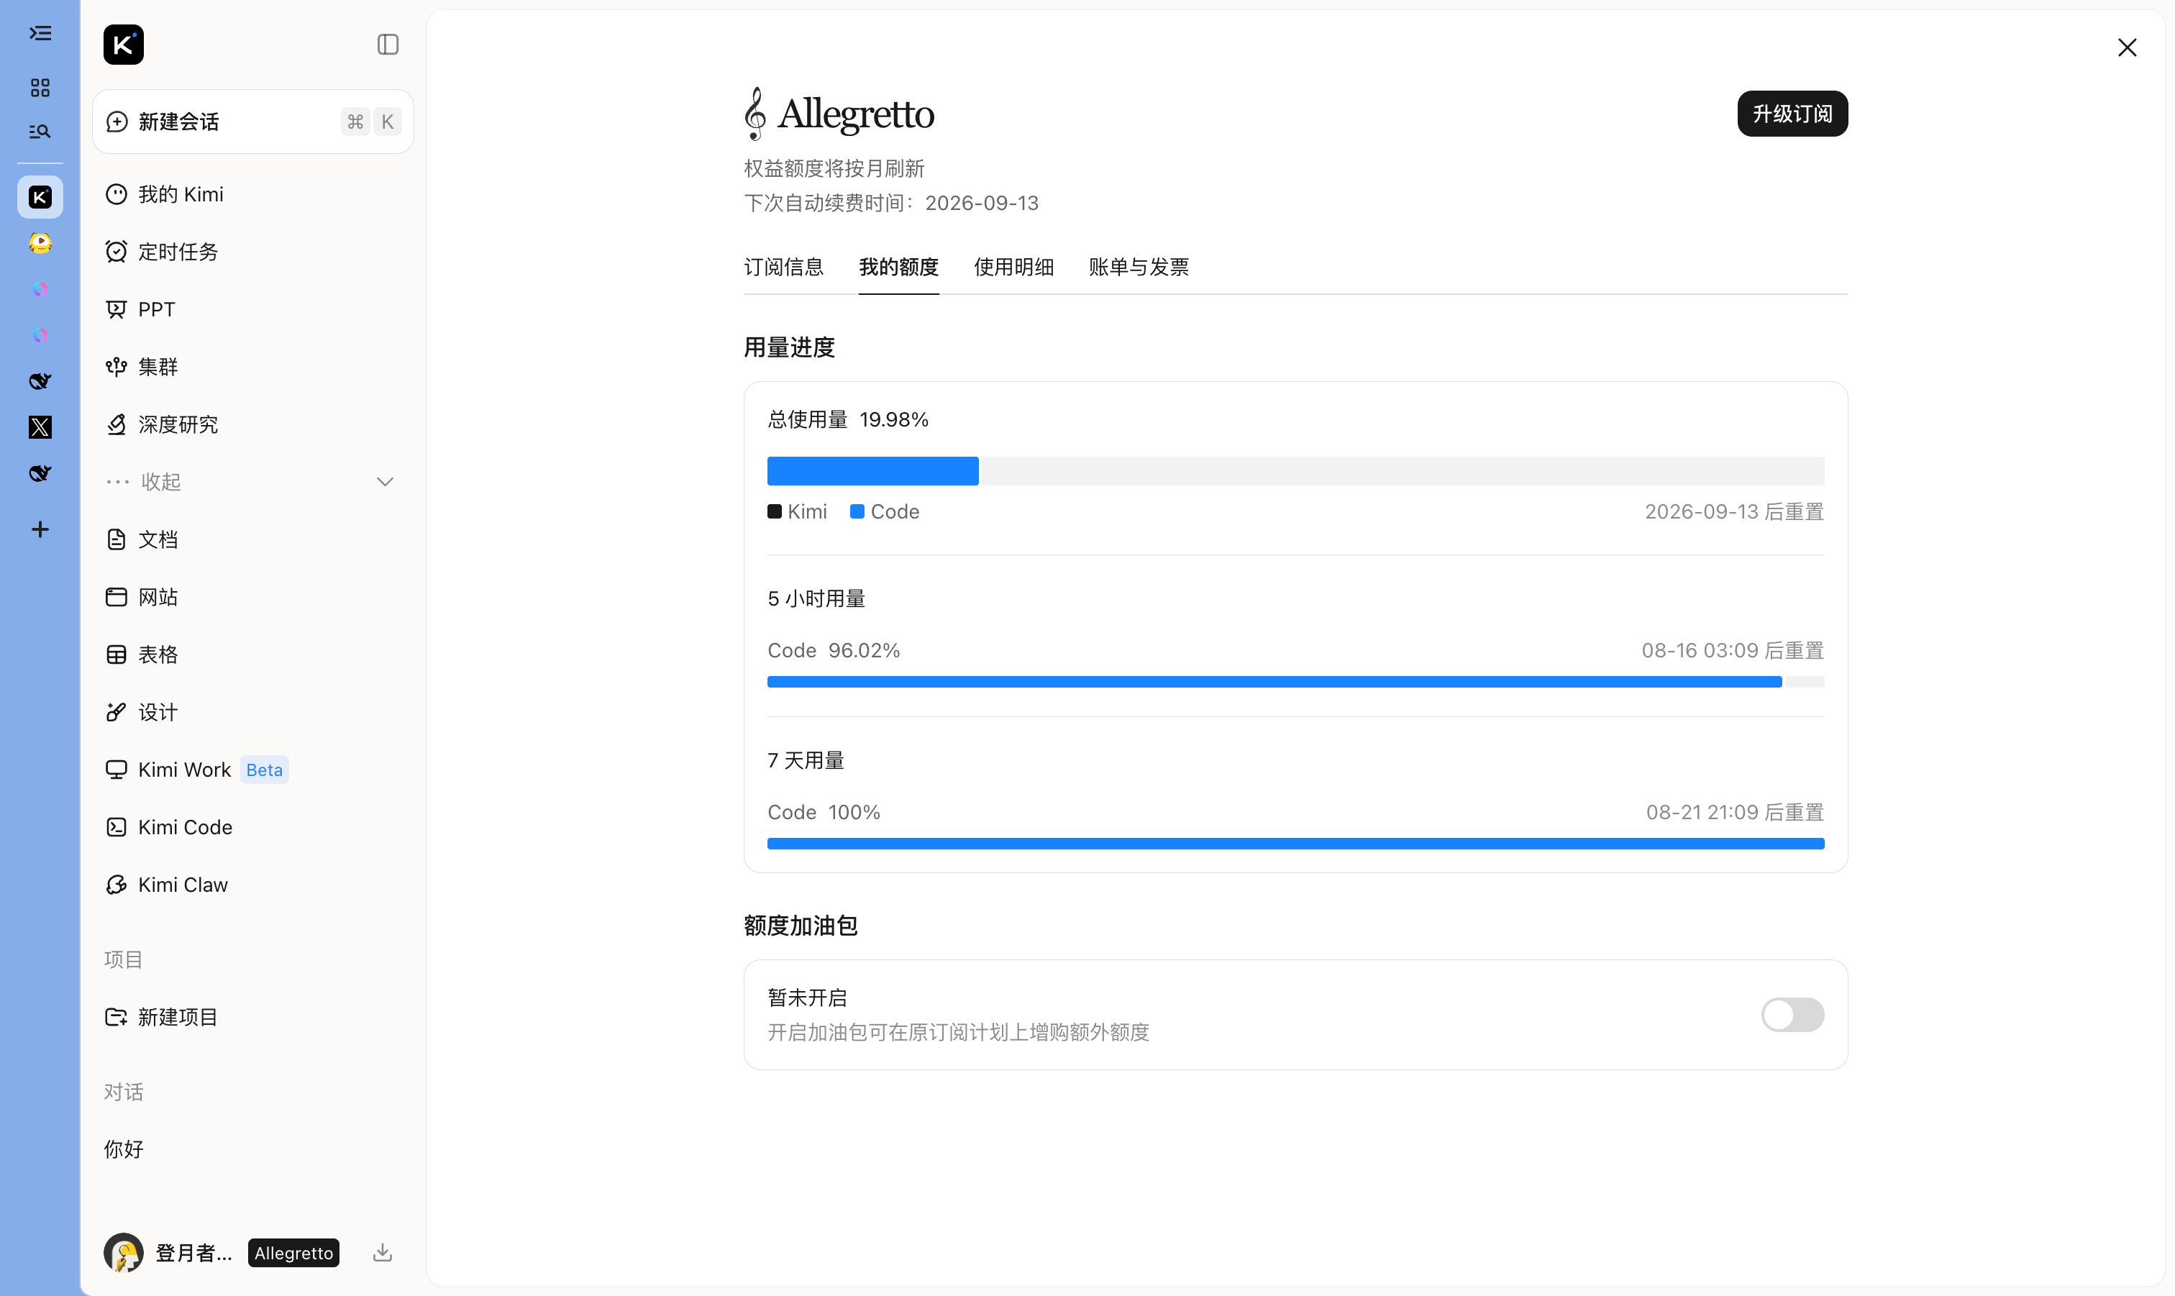Open Kimi Code from the sidebar

click(x=252, y=828)
